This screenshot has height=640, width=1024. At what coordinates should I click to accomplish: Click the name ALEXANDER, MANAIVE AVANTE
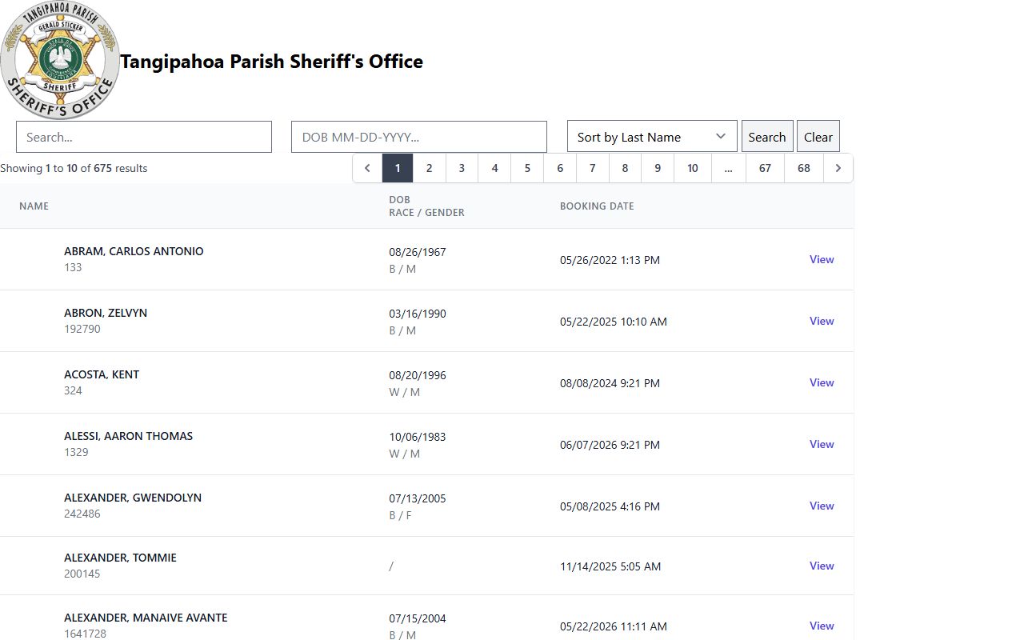point(146,618)
